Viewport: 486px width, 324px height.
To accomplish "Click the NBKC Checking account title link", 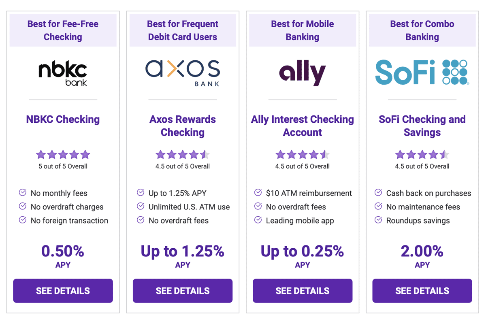I will click(63, 119).
